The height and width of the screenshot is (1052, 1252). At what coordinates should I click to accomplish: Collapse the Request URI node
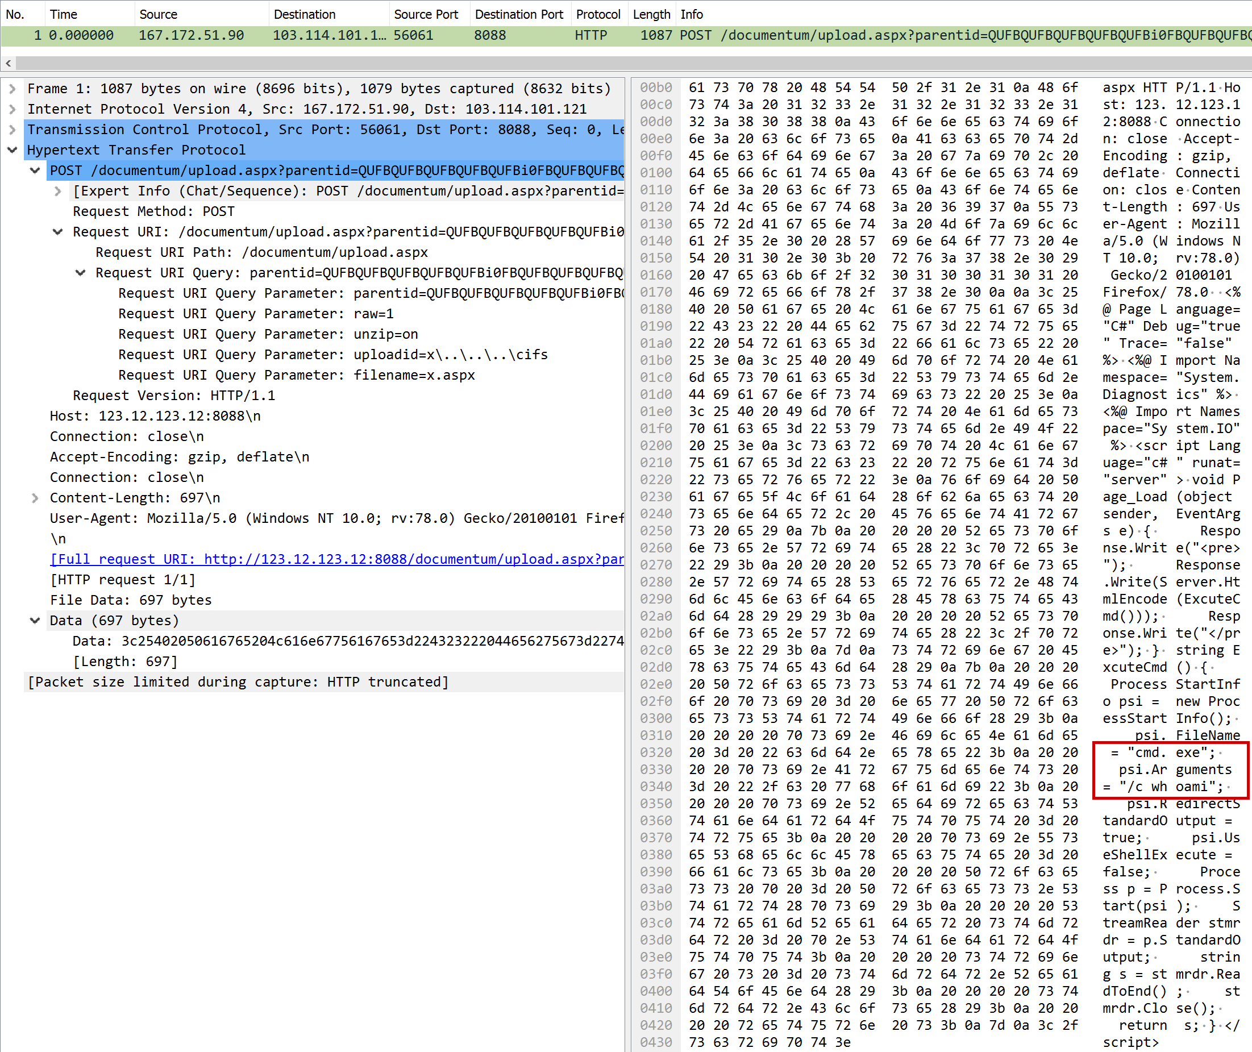tap(58, 232)
